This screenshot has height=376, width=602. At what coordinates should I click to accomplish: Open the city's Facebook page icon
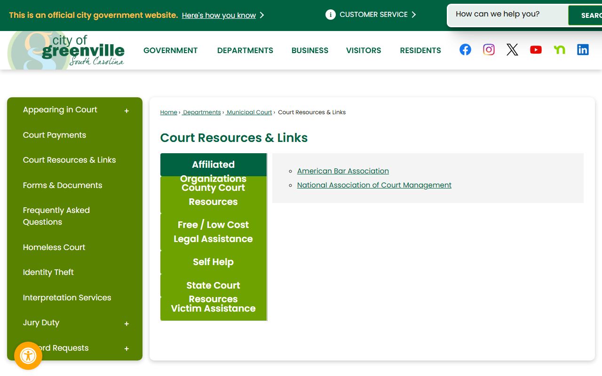465,50
